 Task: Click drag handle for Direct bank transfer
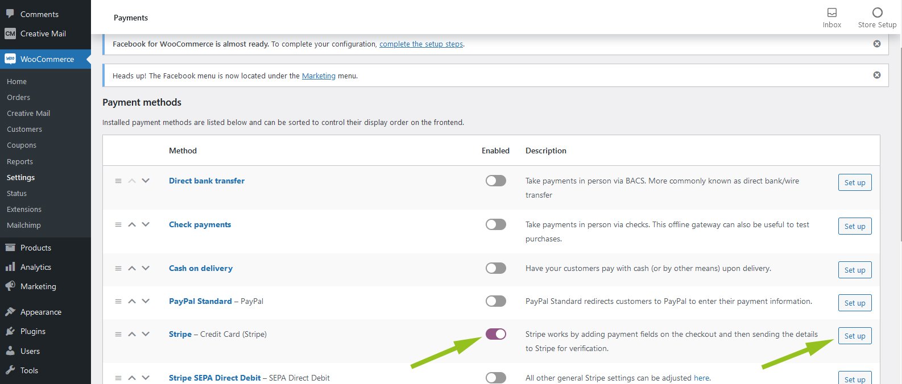(x=118, y=181)
